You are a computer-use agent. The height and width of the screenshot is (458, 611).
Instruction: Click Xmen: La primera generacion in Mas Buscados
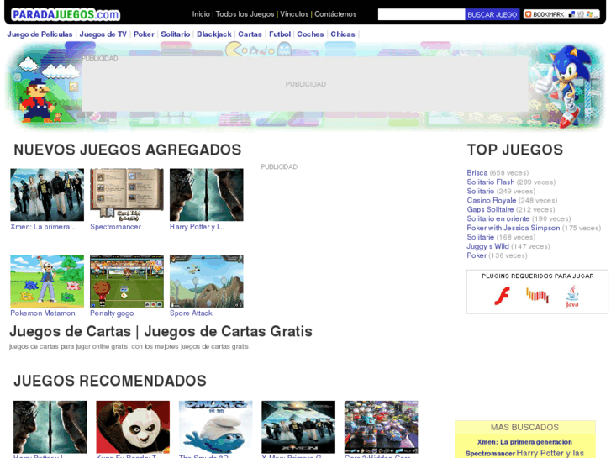coord(524,442)
